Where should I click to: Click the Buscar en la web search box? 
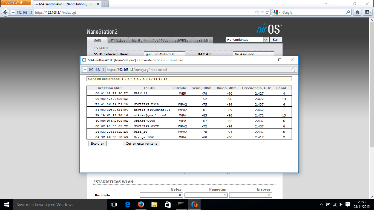(60, 205)
